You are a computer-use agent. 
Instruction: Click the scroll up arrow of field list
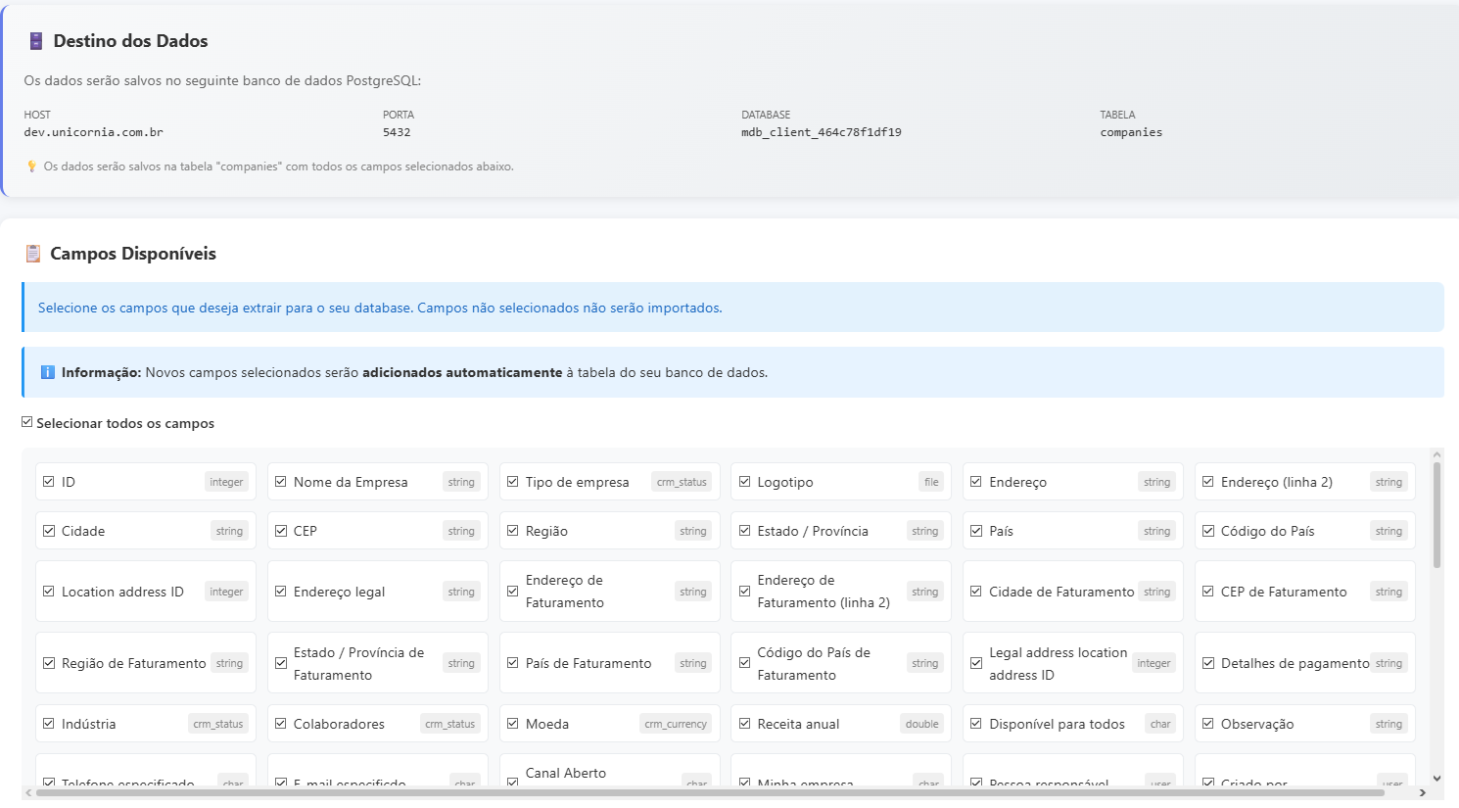(1436, 454)
